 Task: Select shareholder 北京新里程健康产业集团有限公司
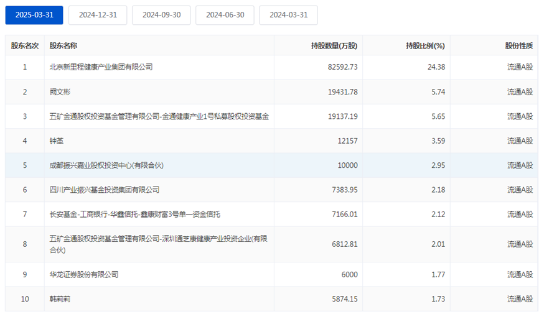101,67
